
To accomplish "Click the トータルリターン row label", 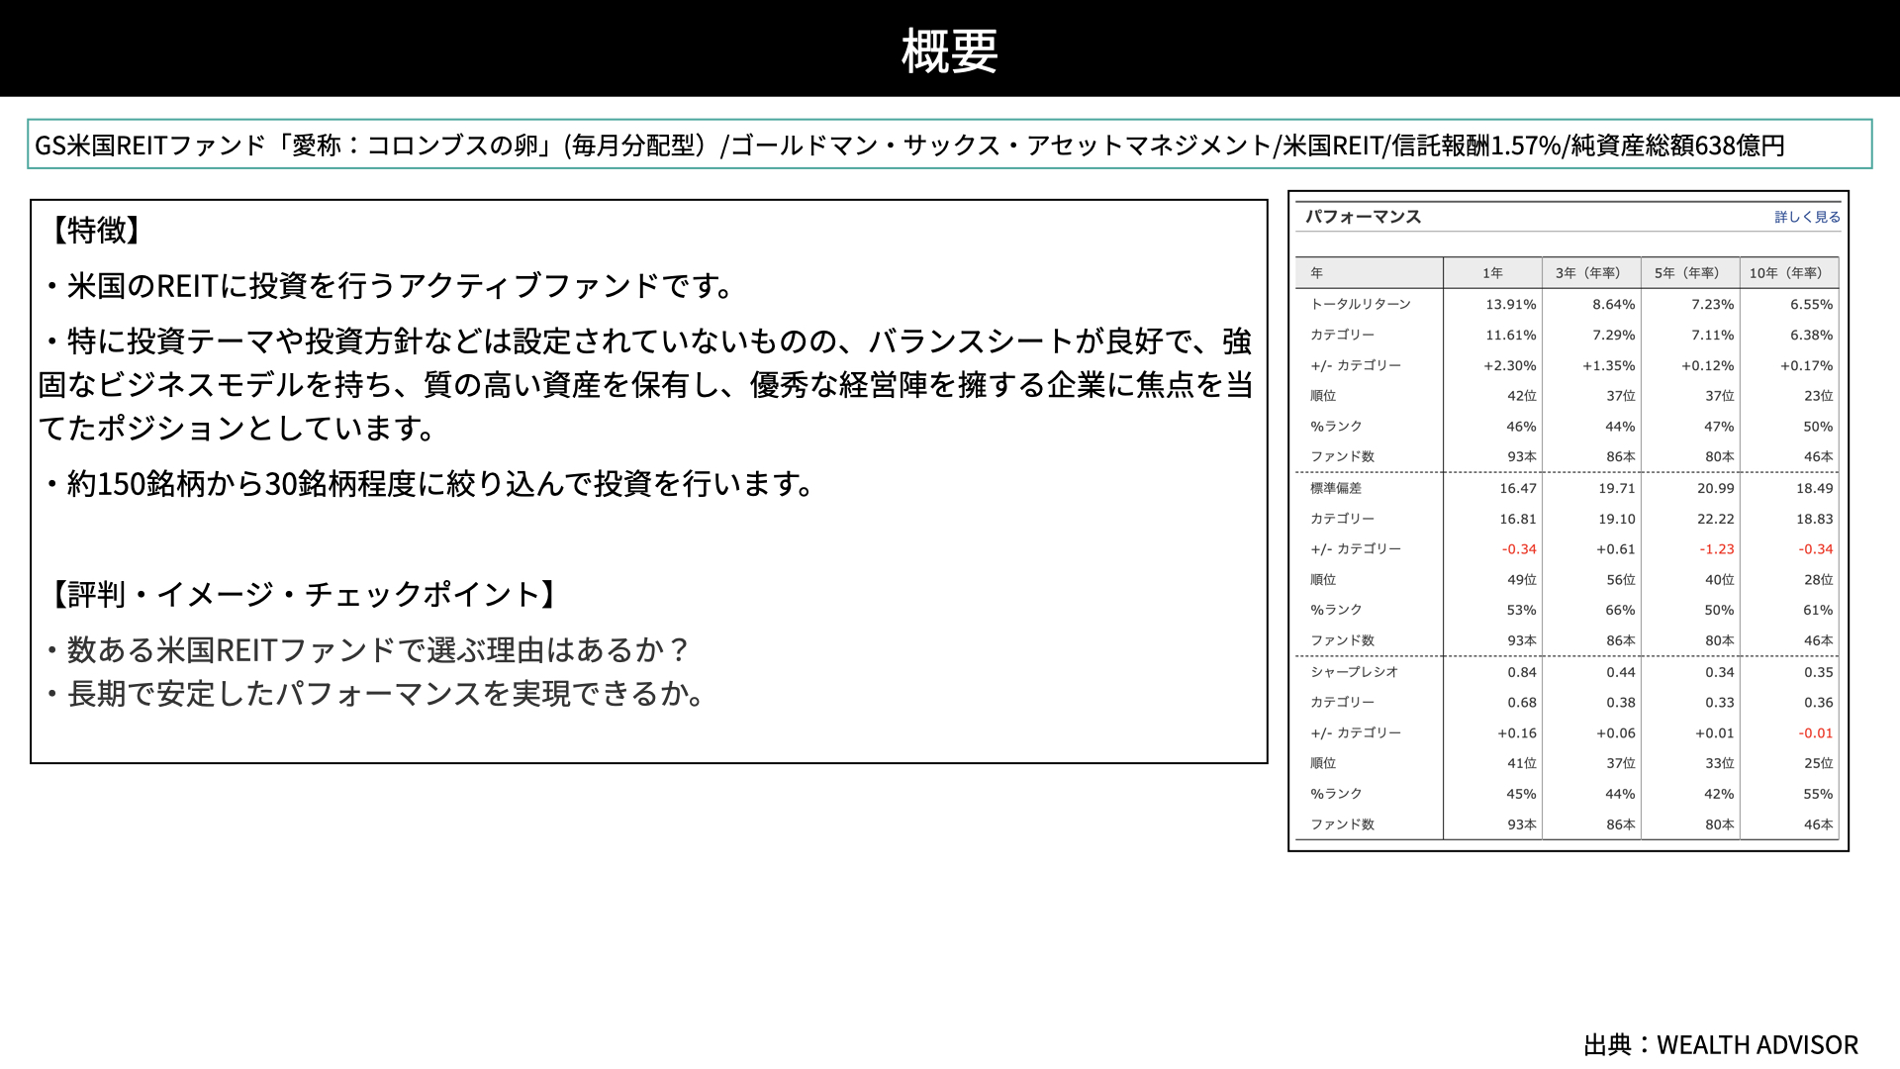I will coord(1361,304).
